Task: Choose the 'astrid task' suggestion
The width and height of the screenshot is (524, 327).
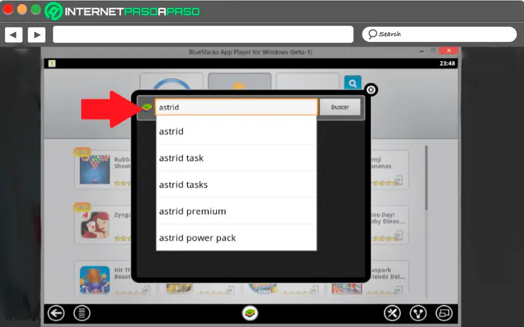Action: (236, 158)
